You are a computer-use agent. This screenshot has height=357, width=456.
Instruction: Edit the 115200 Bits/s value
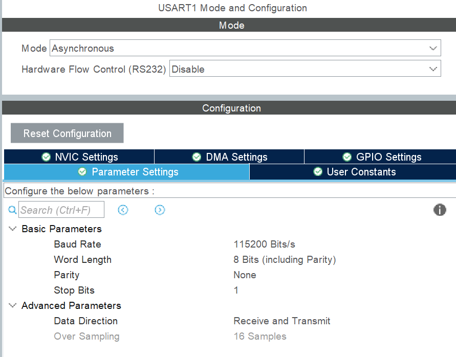(x=265, y=244)
